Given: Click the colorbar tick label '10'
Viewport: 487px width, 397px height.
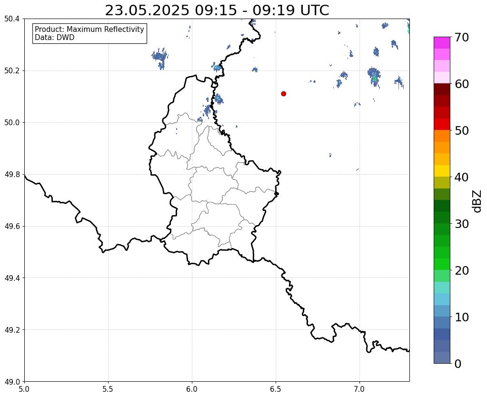Looking at the screenshot, I should [462, 317].
